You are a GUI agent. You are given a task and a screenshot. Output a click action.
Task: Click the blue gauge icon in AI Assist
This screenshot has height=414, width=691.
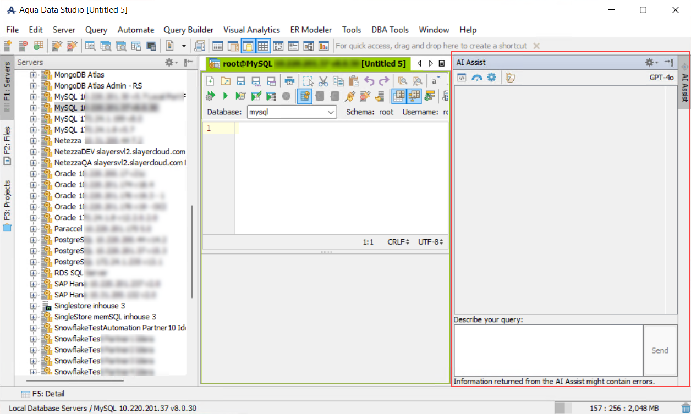point(476,78)
